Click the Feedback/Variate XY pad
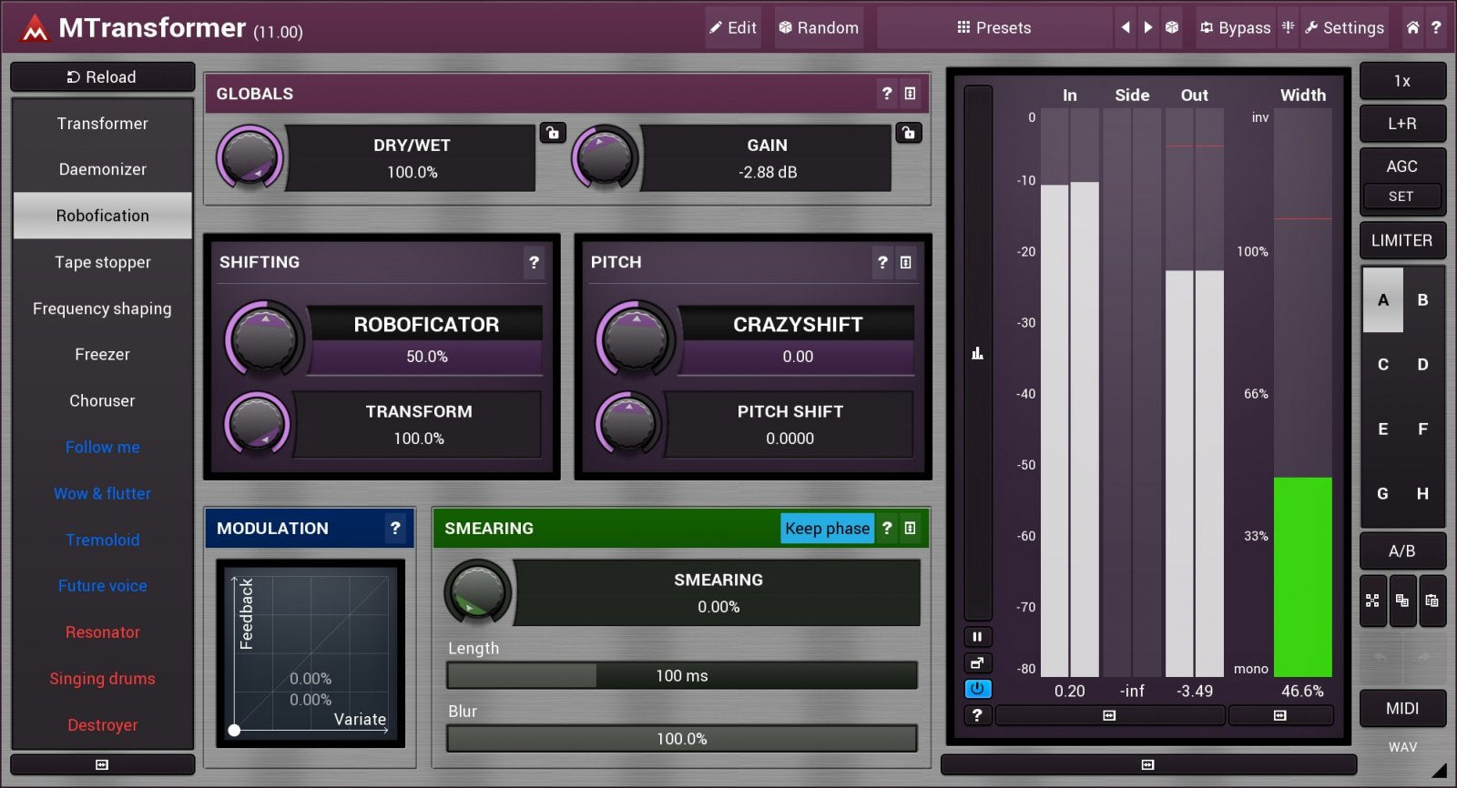 click(x=311, y=653)
